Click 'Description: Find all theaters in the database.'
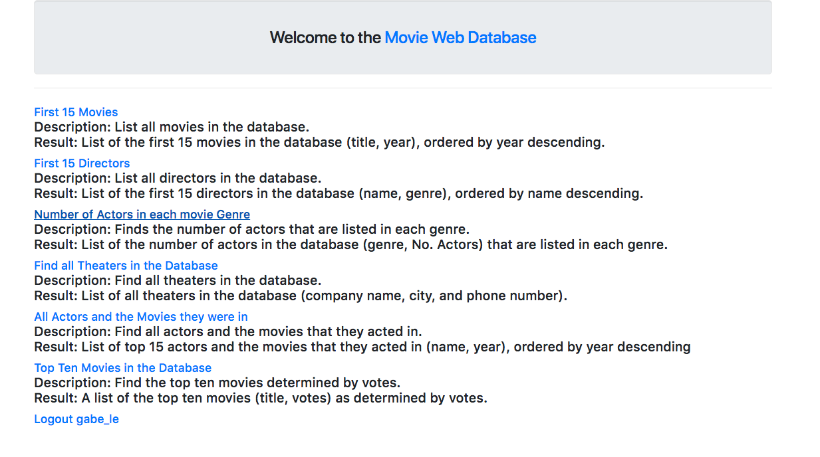The height and width of the screenshot is (457, 820). click(178, 280)
